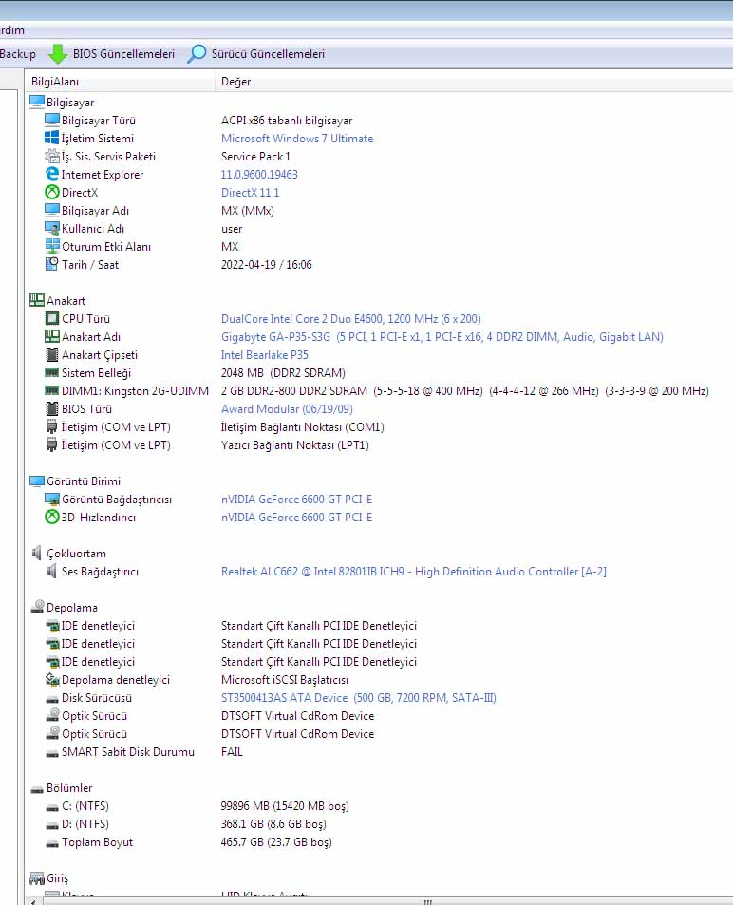Image resolution: width=733 pixels, height=905 pixels.
Task: Select the speaker icon beside Ses Bağdaştırıcı
Action: [x=52, y=572]
